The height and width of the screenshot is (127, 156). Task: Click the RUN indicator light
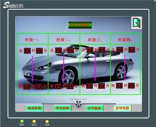tap(34, 121)
